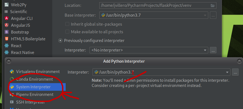Viewport: 243px width, 109px height.
Task: Click the ellipsis button beside Base interpreter
Action: (213, 15)
